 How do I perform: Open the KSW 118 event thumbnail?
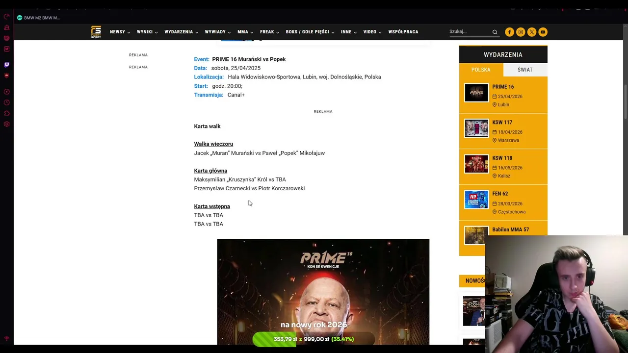pyautogui.click(x=476, y=164)
